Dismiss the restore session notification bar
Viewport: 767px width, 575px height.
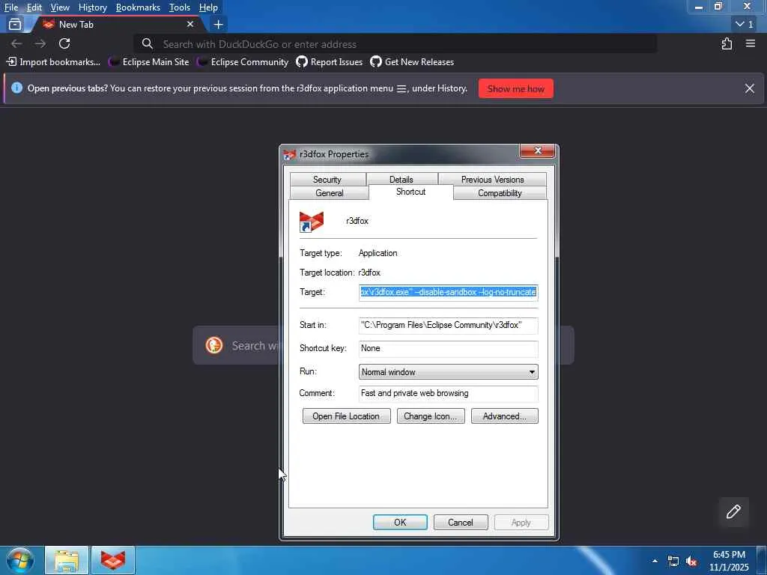pyautogui.click(x=749, y=88)
